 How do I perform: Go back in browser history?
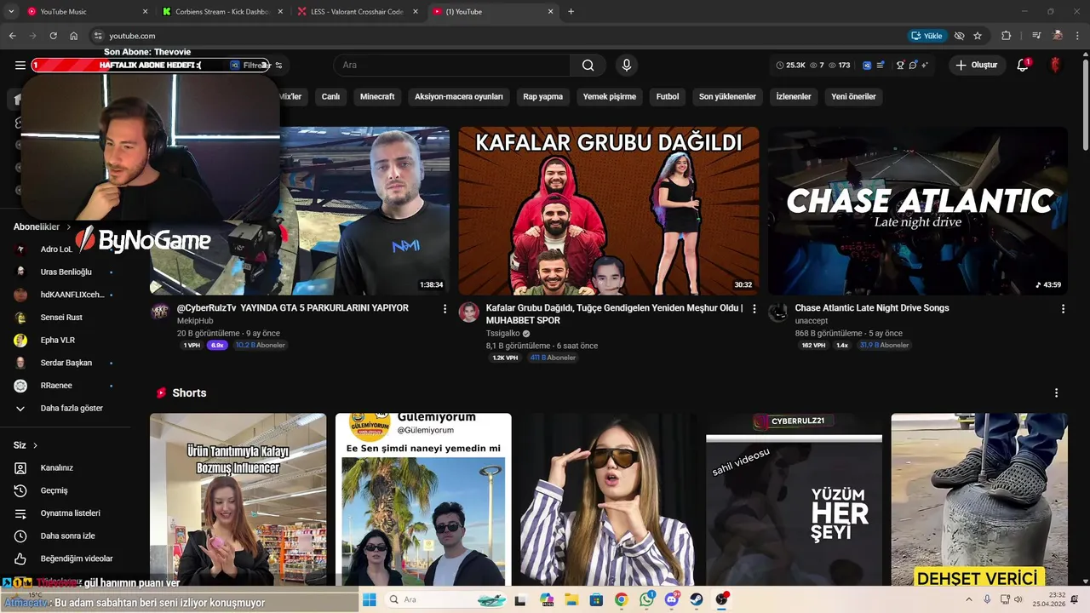tap(12, 36)
